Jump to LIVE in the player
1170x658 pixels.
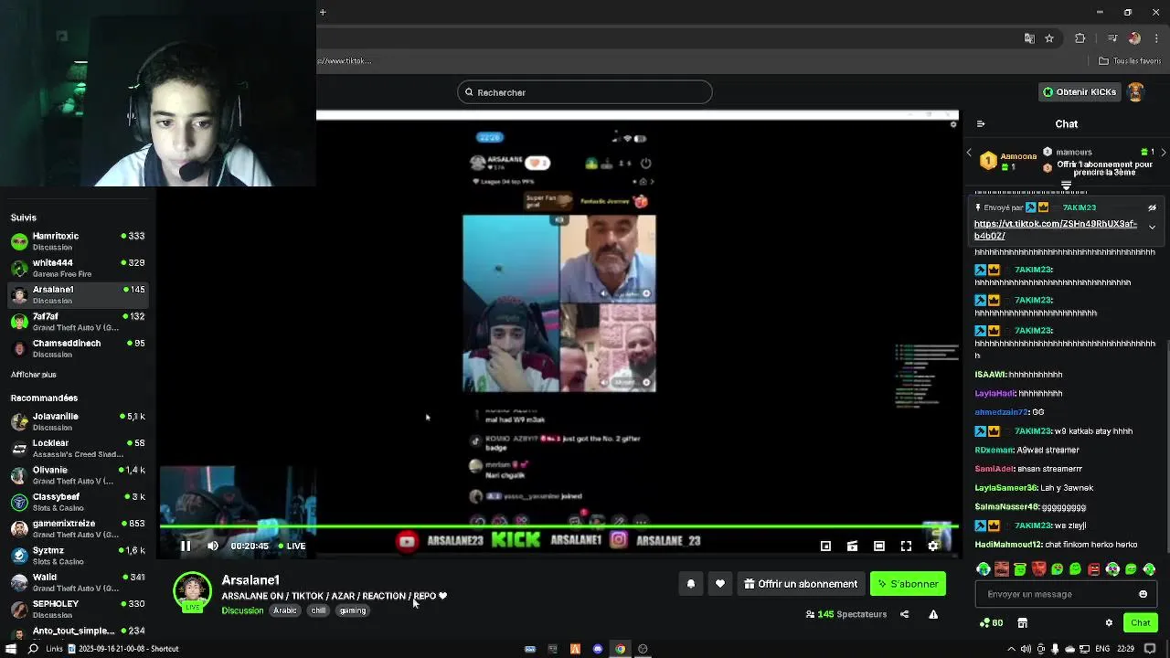tap(292, 546)
